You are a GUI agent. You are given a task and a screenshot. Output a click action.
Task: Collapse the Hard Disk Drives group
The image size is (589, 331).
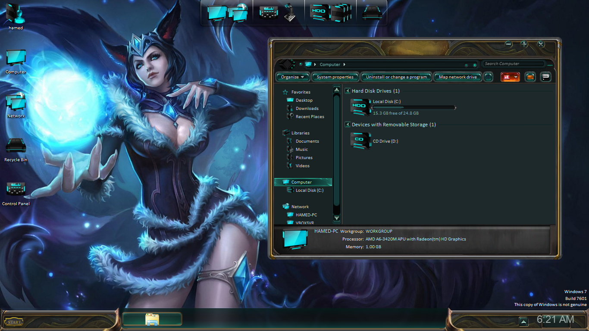pyautogui.click(x=348, y=91)
